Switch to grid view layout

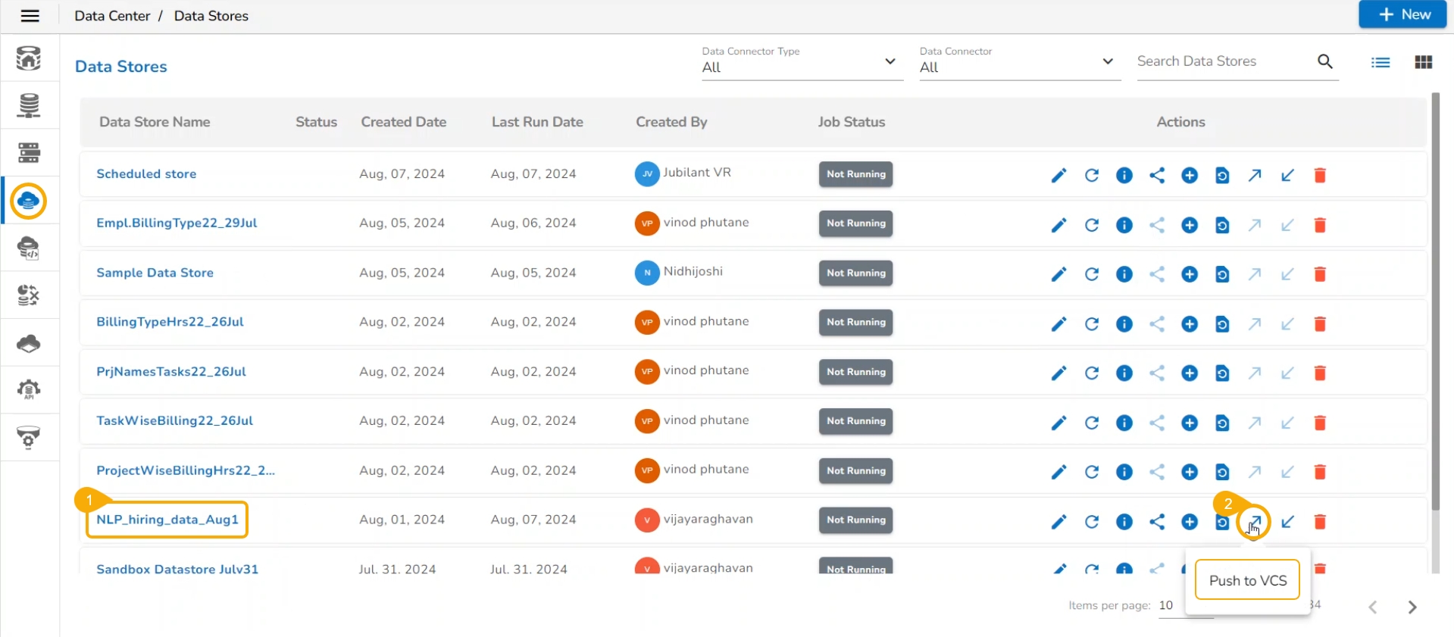1423,62
